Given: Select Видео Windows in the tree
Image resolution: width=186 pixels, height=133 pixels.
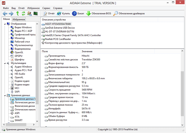Looking at the screenshot, I should pyautogui.click(x=23, y=27).
